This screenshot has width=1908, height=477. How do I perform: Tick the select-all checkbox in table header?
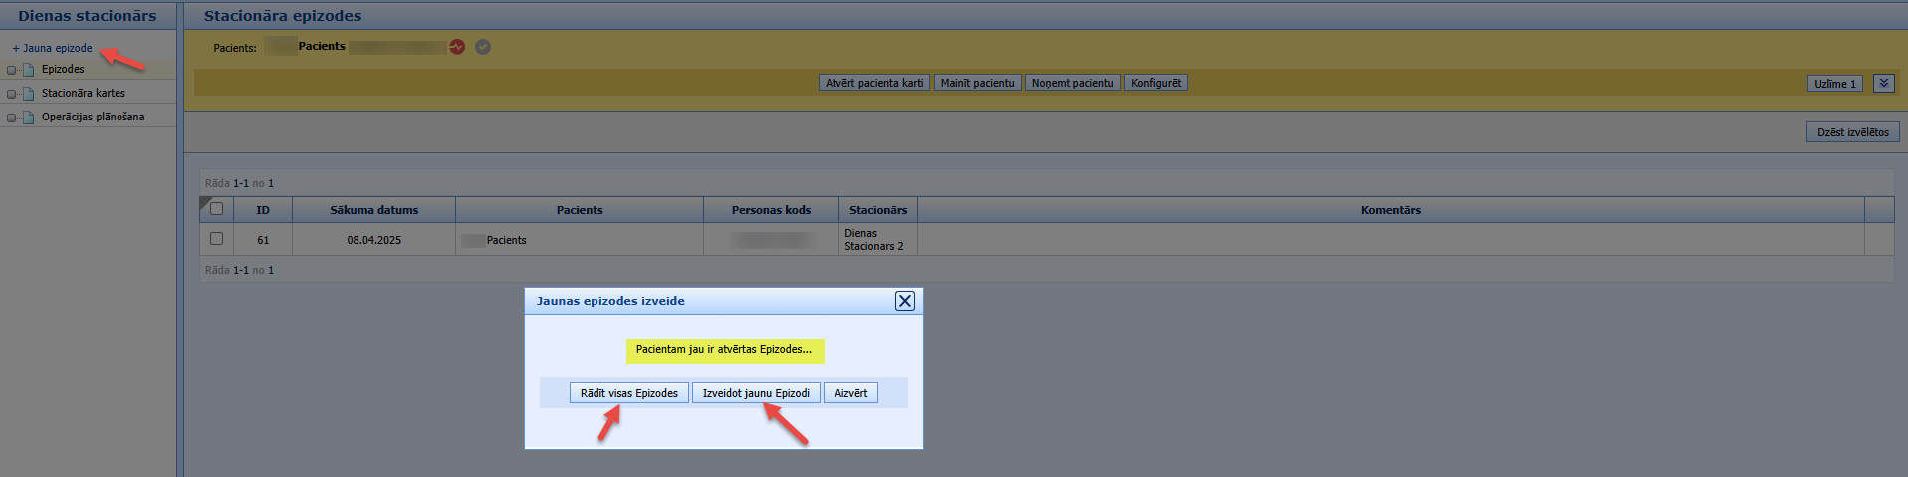coord(216,209)
